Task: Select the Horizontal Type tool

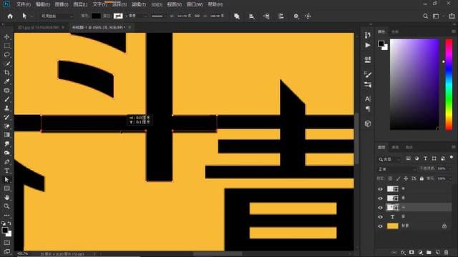Action: (7, 171)
